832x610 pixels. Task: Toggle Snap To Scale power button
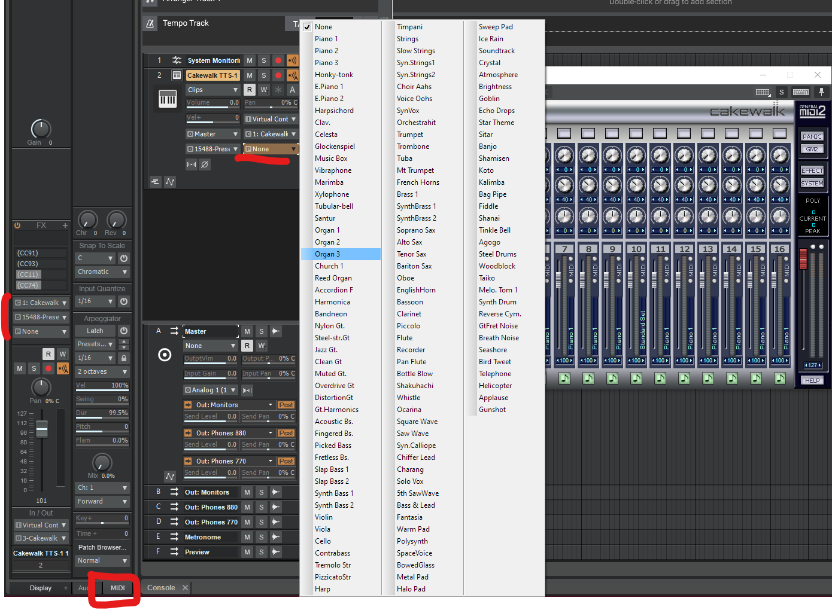124,258
